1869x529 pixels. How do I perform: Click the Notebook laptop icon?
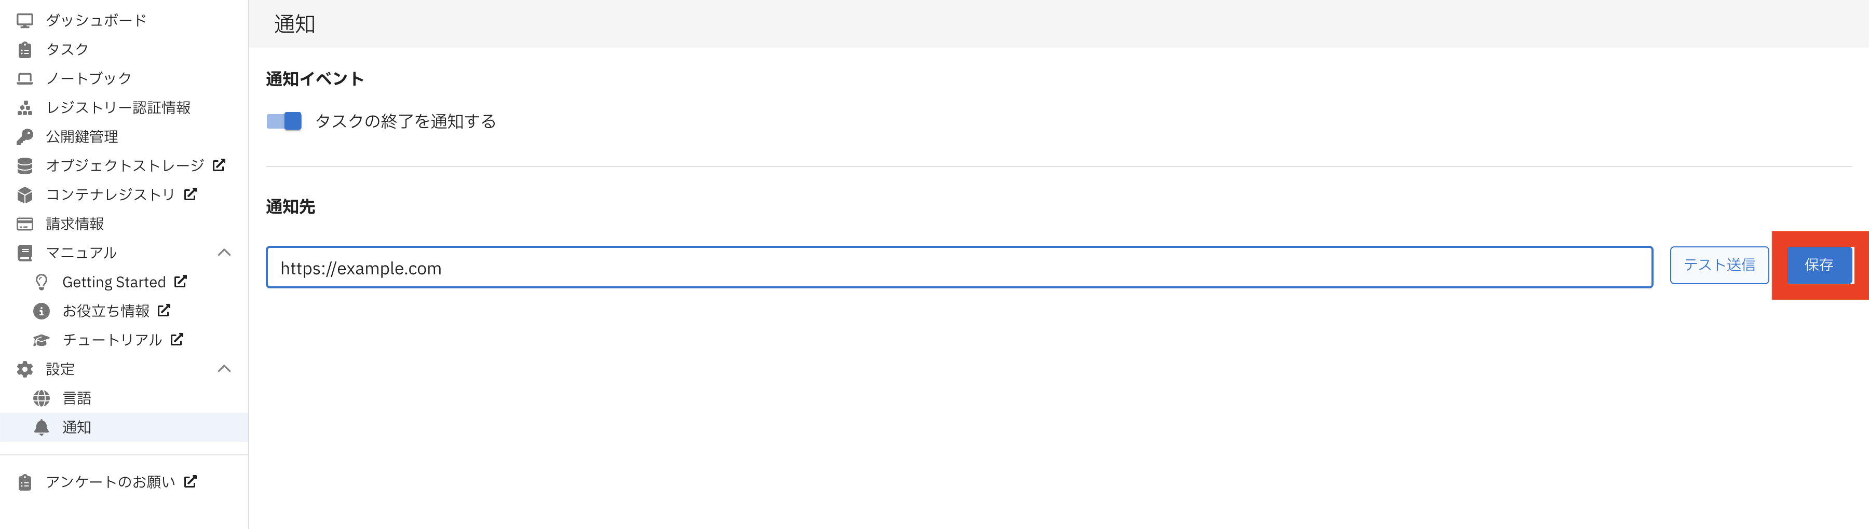(25, 78)
